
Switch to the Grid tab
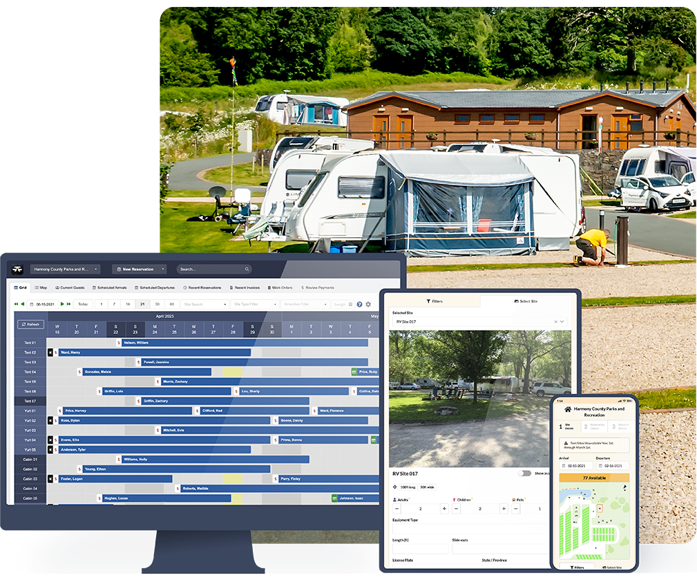21,288
